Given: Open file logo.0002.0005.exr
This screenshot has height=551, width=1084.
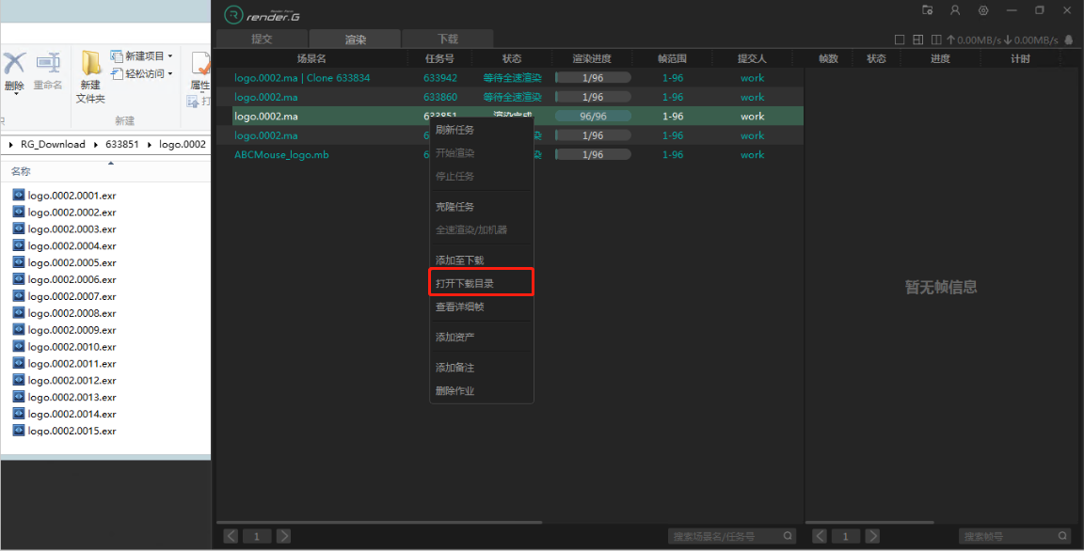Looking at the screenshot, I should click(x=72, y=263).
